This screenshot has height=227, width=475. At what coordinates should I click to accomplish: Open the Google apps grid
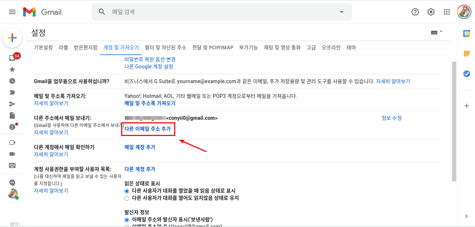(447, 12)
